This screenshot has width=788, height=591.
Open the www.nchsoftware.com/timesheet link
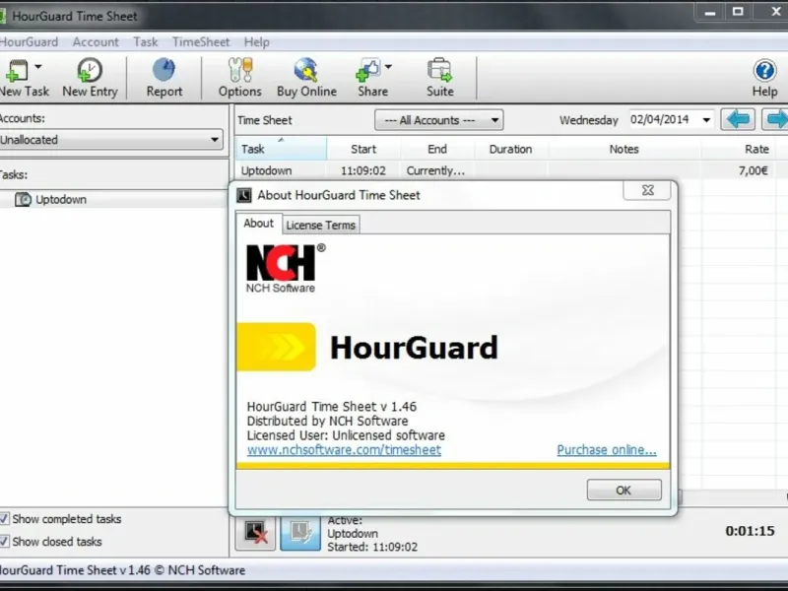[x=344, y=450]
